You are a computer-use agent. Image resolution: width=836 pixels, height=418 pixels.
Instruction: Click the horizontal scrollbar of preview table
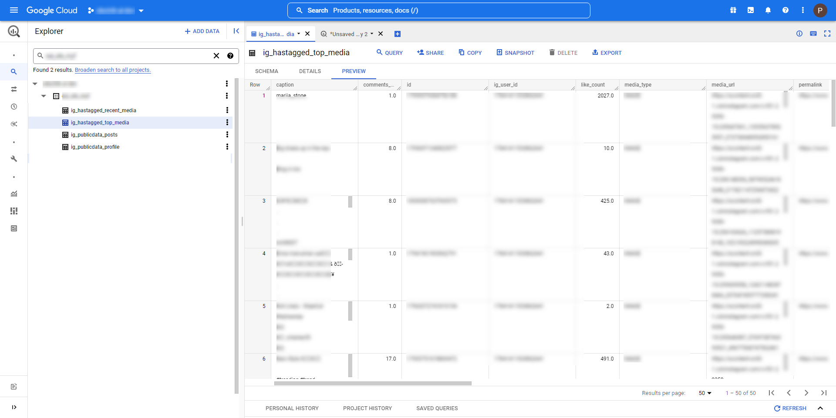point(373,383)
